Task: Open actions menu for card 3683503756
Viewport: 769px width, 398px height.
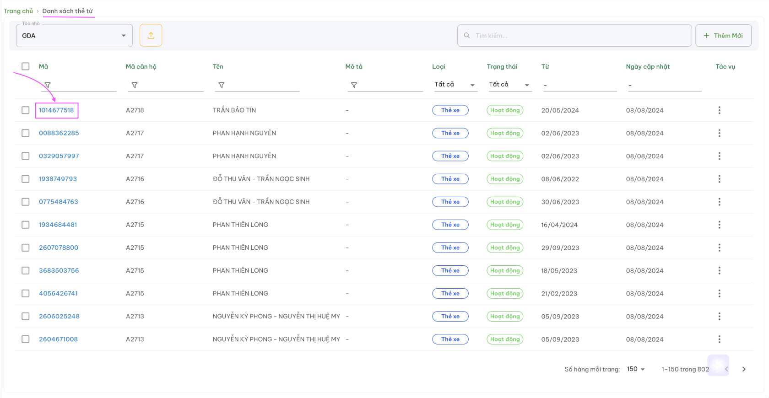Action: click(719, 270)
